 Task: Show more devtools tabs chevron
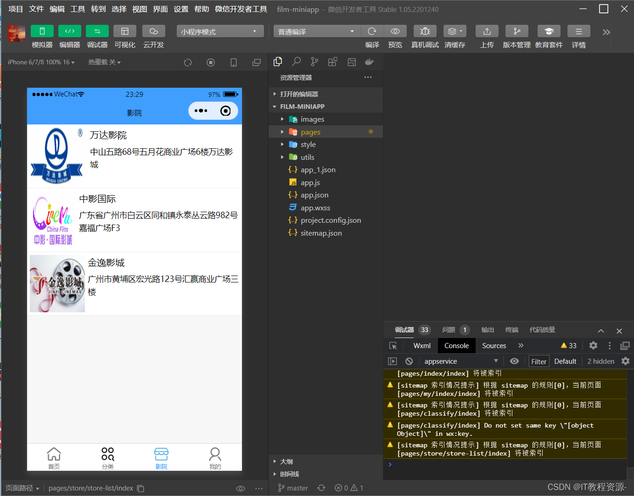tap(521, 345)
